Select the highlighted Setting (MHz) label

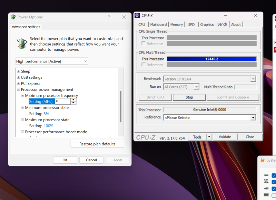pos(41,102)
